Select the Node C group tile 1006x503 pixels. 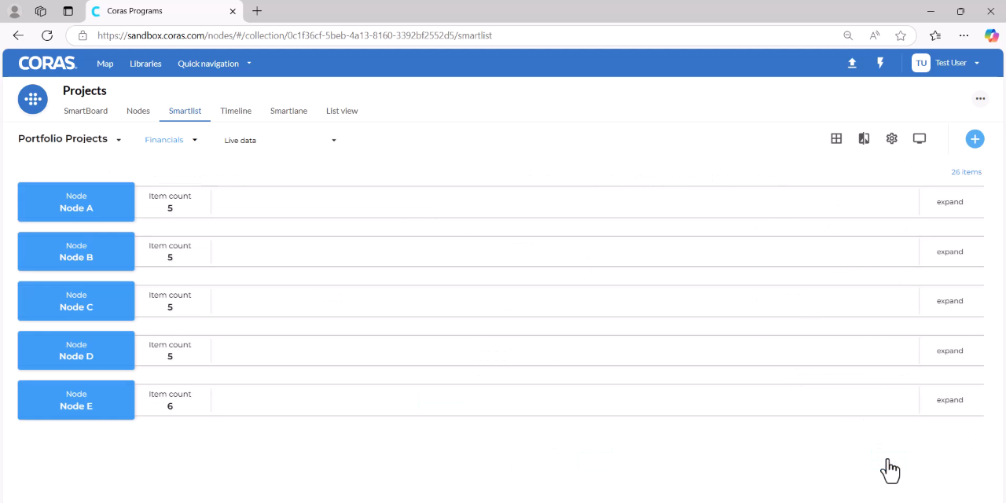tap(76, 301)
